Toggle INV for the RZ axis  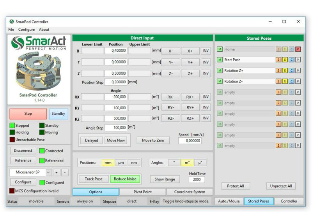click(x=206, y=118)
